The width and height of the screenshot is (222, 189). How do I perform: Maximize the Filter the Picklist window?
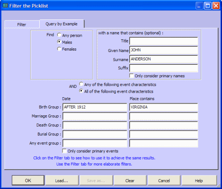[208, 6]
